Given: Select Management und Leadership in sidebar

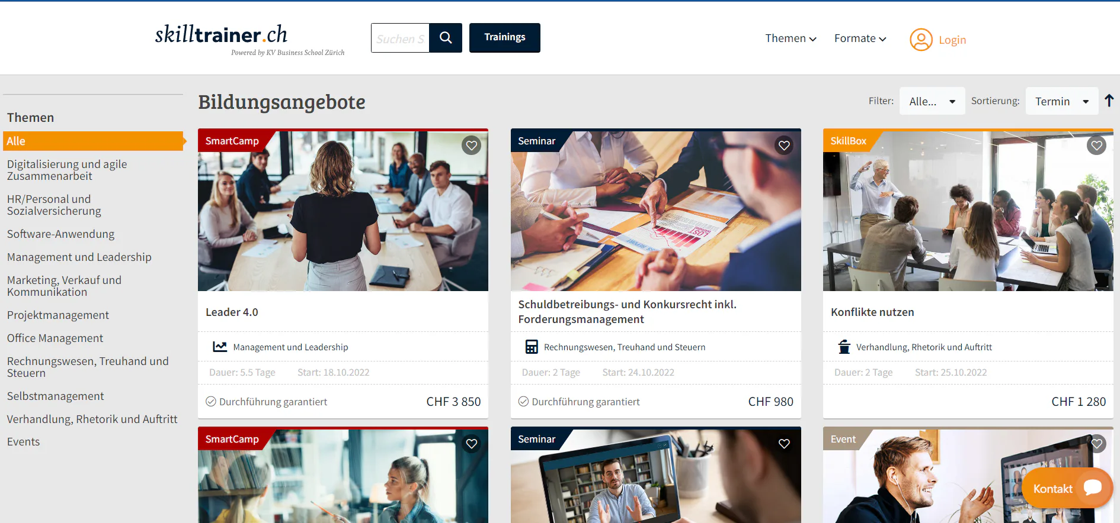Looking at the screenshot, I should click(x=79, y=257).
